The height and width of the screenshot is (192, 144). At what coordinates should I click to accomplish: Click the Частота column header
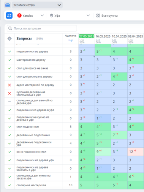pyautogui.click(x=71, y=36)
